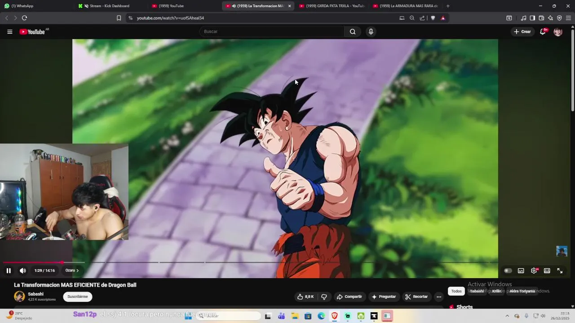Open Microsoft Edge in the taskbar
Screen dimensions: 575x323
point(321,316)
